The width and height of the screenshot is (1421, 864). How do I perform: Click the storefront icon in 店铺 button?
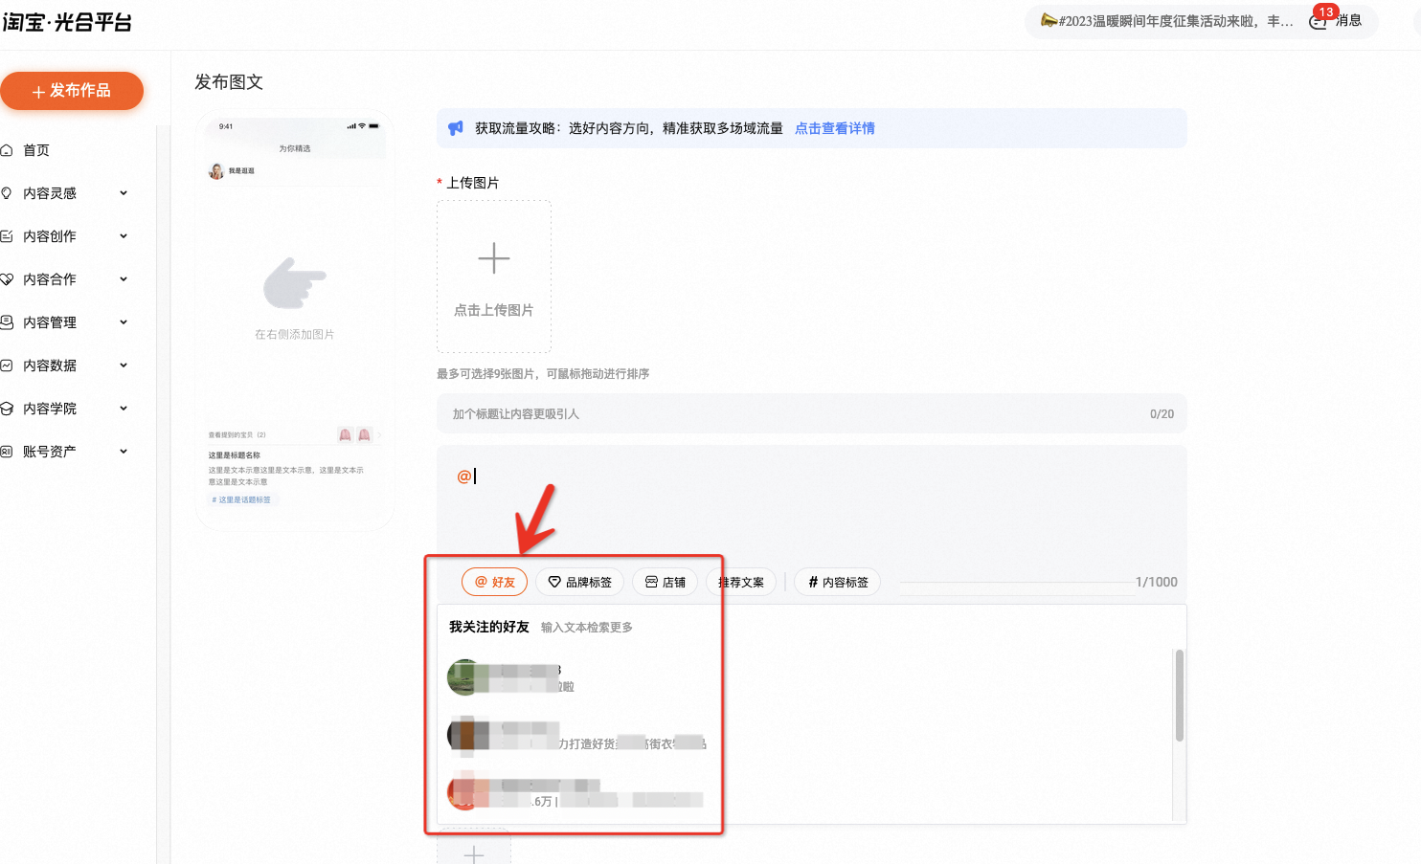pyautogui.click(x=651, y=582)
